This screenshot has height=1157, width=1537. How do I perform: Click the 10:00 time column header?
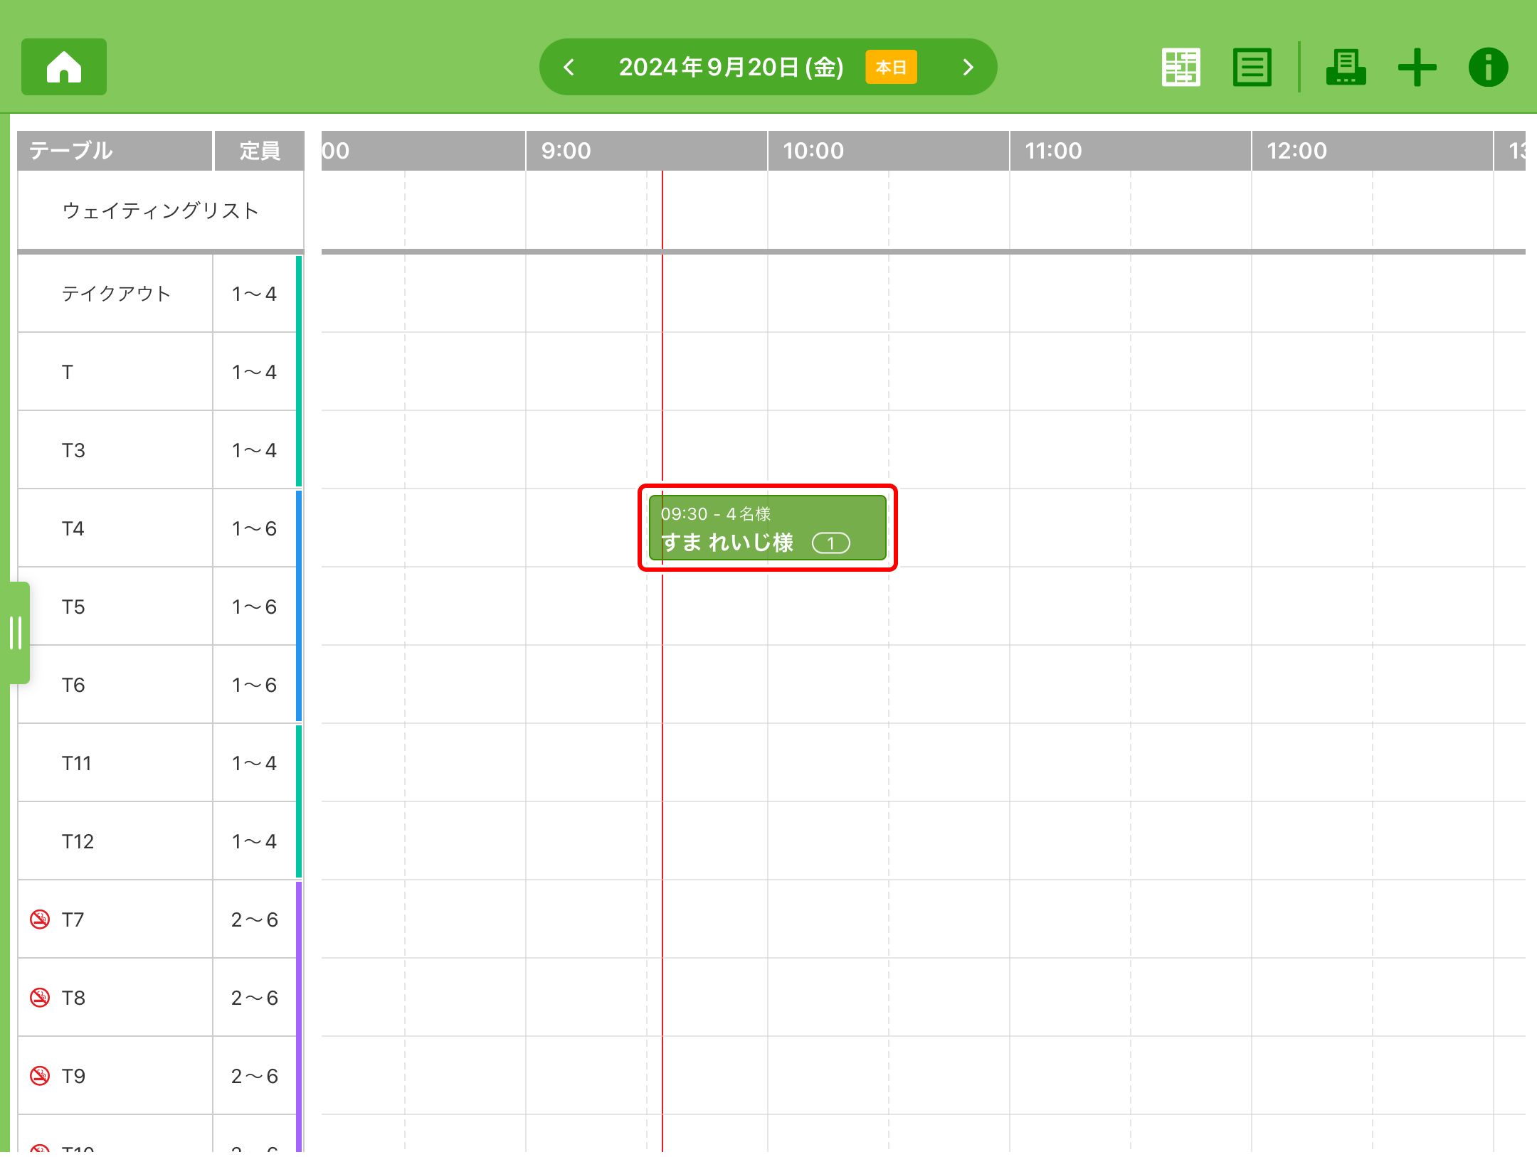(813, 151)
